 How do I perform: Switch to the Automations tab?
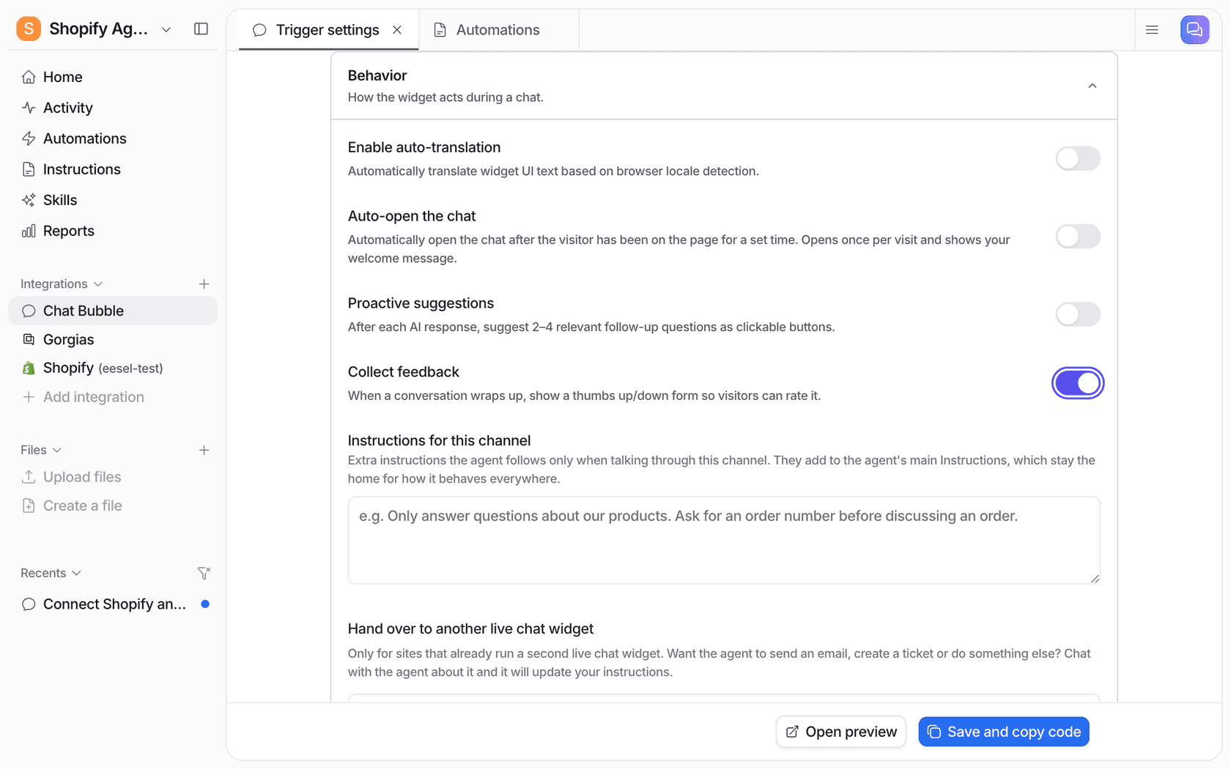click(498, 29)
